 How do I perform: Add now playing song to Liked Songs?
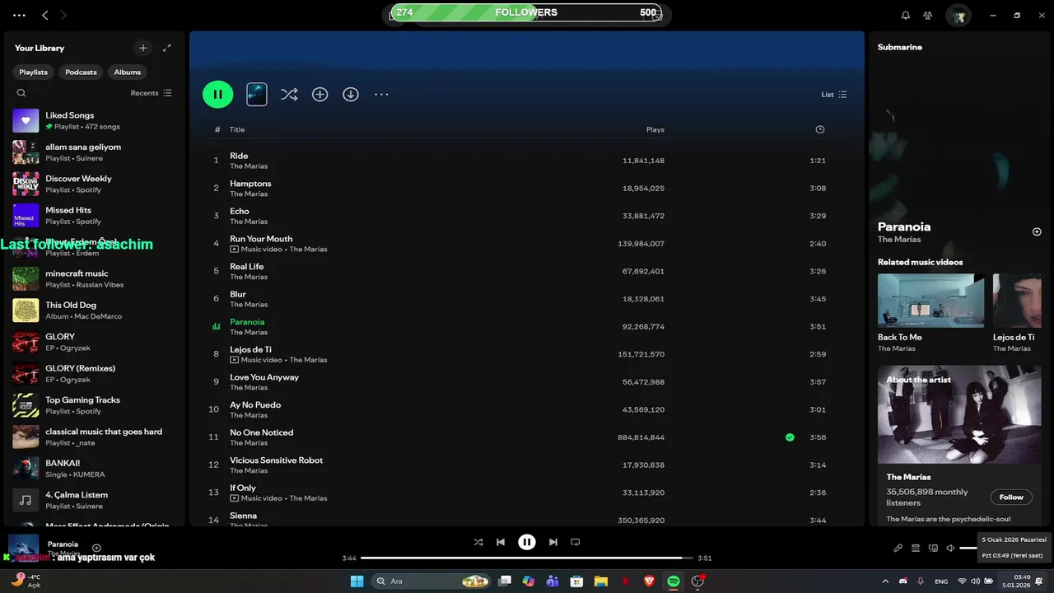pyautogui.click(x=96, y=548)
